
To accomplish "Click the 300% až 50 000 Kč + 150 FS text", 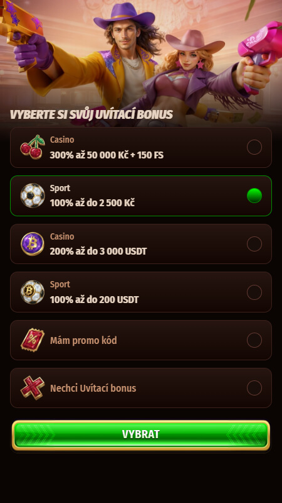I will click(107, 155).
